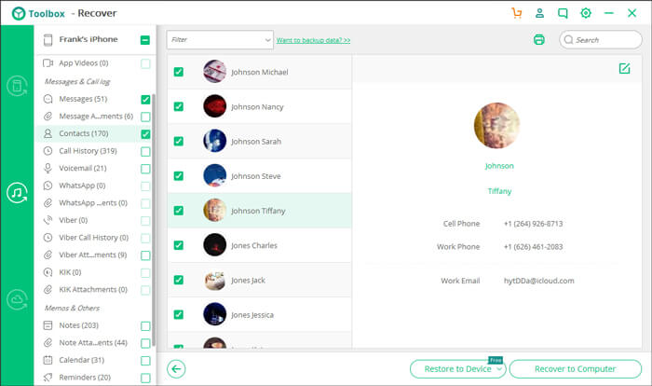652x386 pixels.
Task: Toggle the Frank's iPhone select-all checkbox
Action: [144, 40]
